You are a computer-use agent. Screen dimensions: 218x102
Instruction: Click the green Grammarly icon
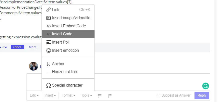click(x=205, y=86)
